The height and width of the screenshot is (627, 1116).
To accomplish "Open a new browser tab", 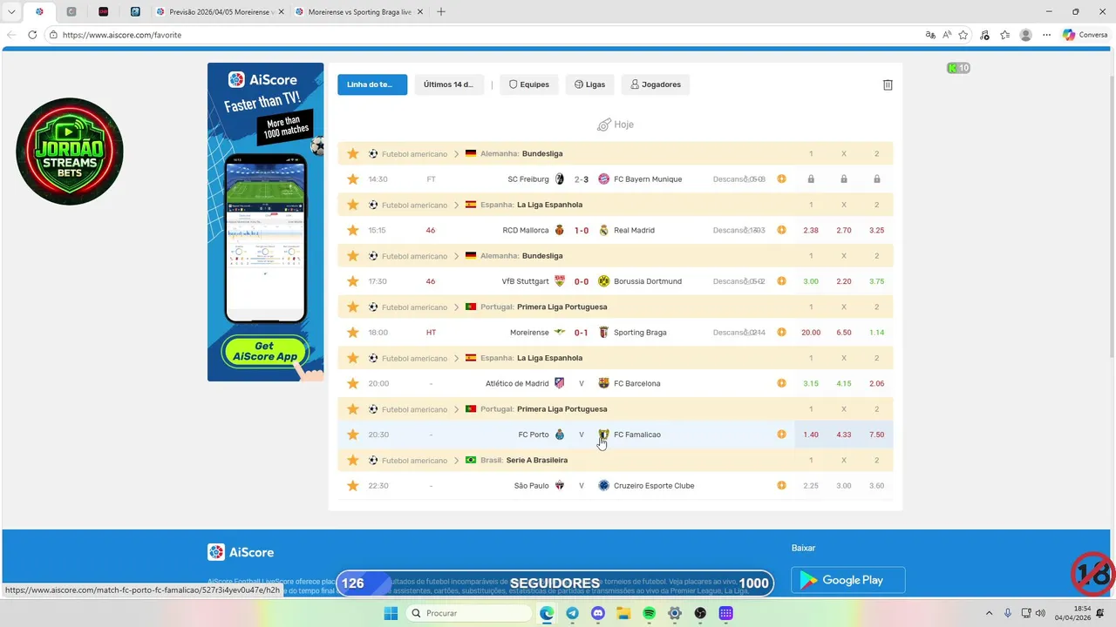I will [440, 12].
